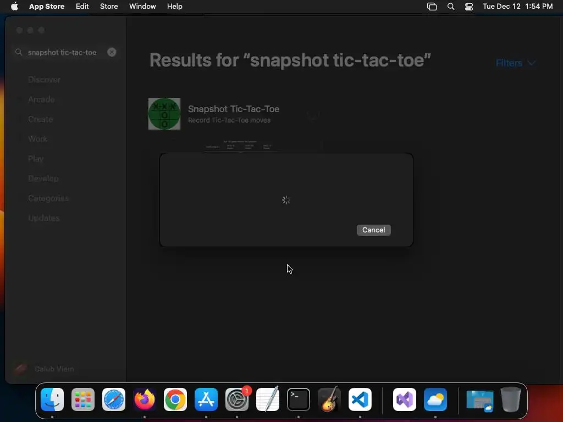Open Trash from the dock

(511, 399)
